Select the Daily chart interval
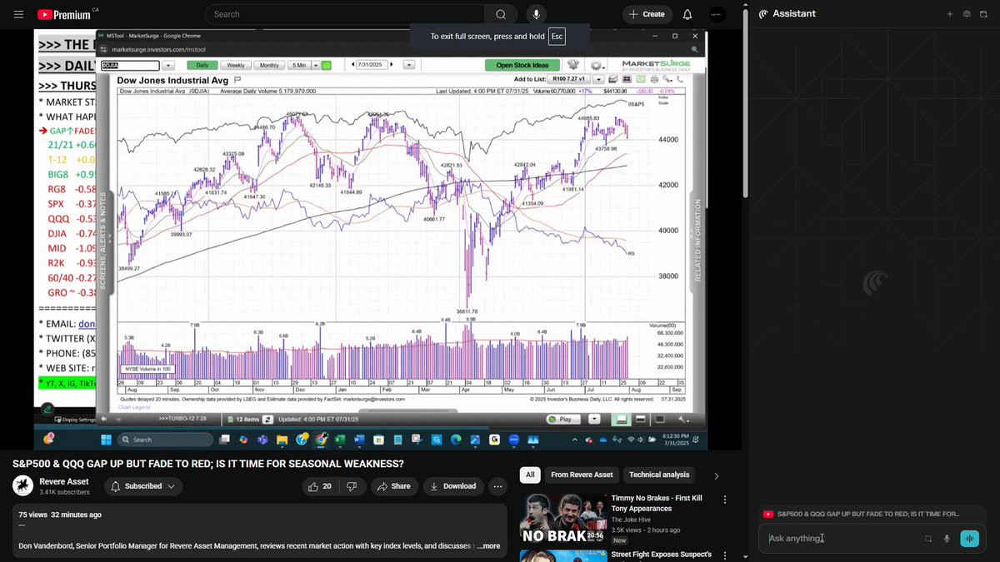The height and width of the screenshot is (562, 1000). click(x=202, y=65)
